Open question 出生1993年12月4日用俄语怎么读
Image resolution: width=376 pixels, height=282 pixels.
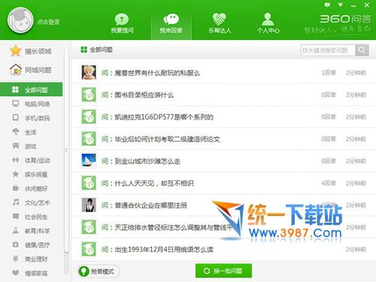164,250
